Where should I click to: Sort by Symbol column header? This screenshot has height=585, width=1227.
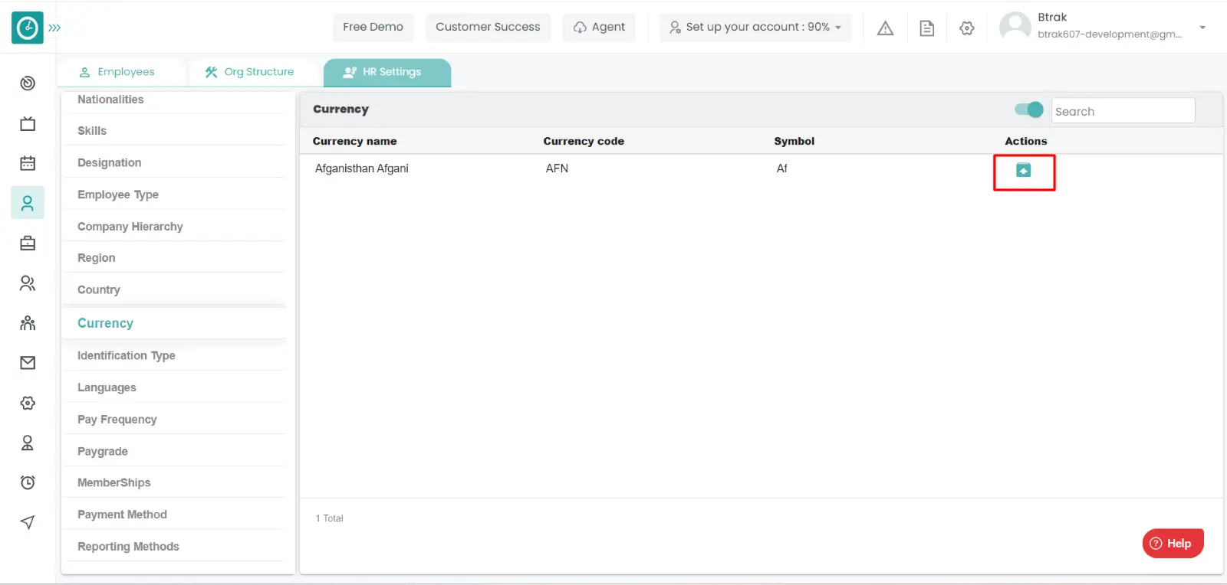pyautogui.click(x=794, y=141)
